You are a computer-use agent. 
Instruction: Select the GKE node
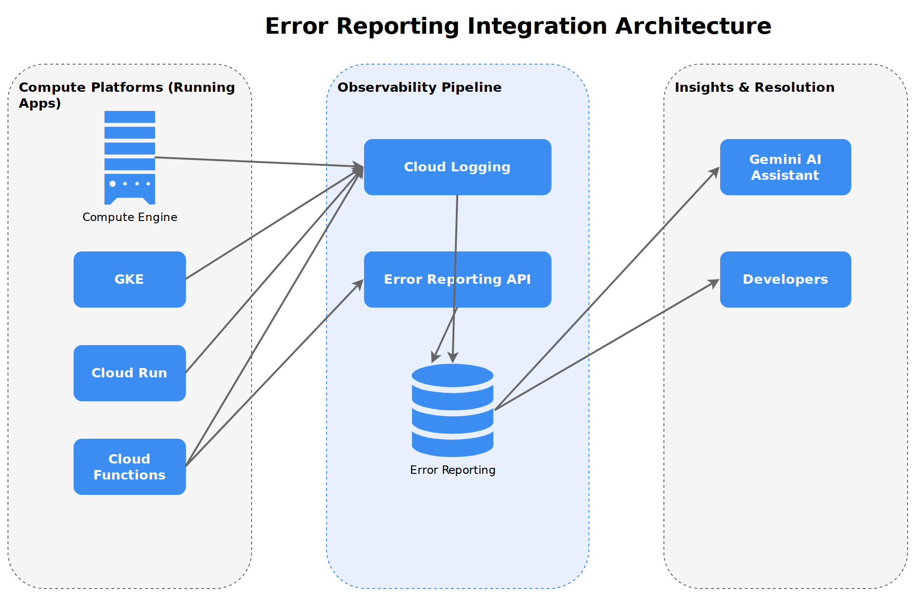coord(130,280)
